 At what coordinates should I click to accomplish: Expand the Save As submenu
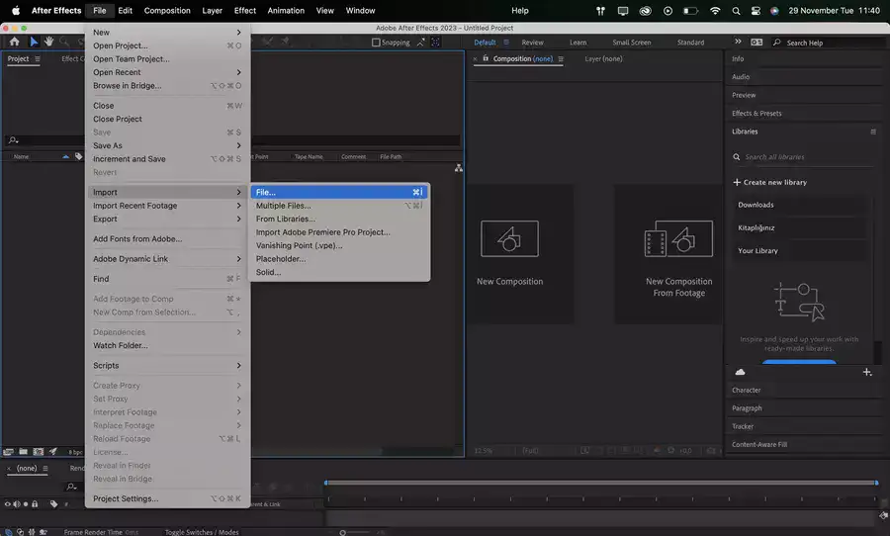tap(167, 145)
